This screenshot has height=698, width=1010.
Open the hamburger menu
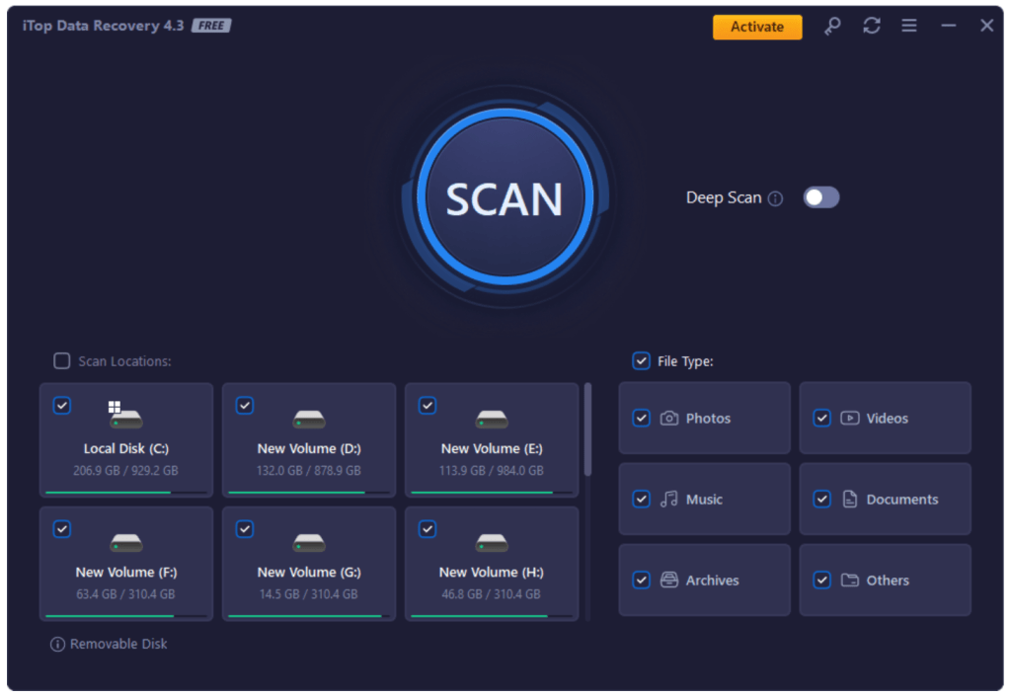click(x=908, y=26)
